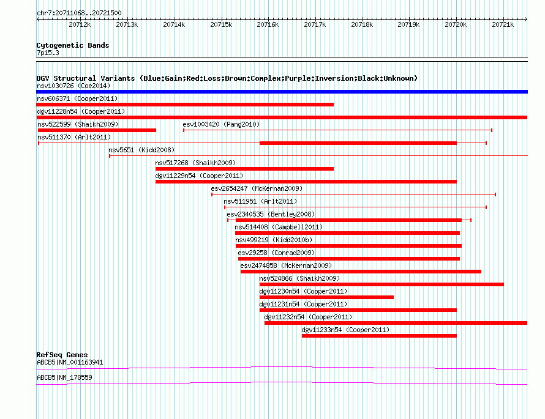Click the 20715k ruler tick label
Screen dimensions: 545x419
(x=221, y=24)
